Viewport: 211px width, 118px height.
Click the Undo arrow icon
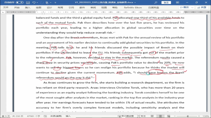34,3
